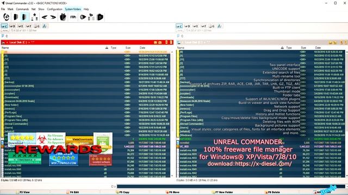The width and height of the screenshot is (348, 195).
Task: Click the left-pointing arrow toolbar icon
Action: click(45, 17)
